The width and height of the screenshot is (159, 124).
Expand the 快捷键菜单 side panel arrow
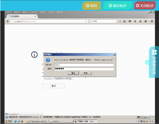147,62
